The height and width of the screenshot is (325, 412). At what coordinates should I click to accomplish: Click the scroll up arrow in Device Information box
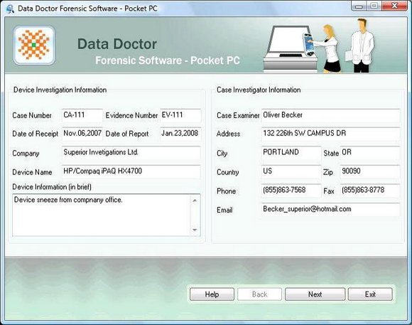195,201
